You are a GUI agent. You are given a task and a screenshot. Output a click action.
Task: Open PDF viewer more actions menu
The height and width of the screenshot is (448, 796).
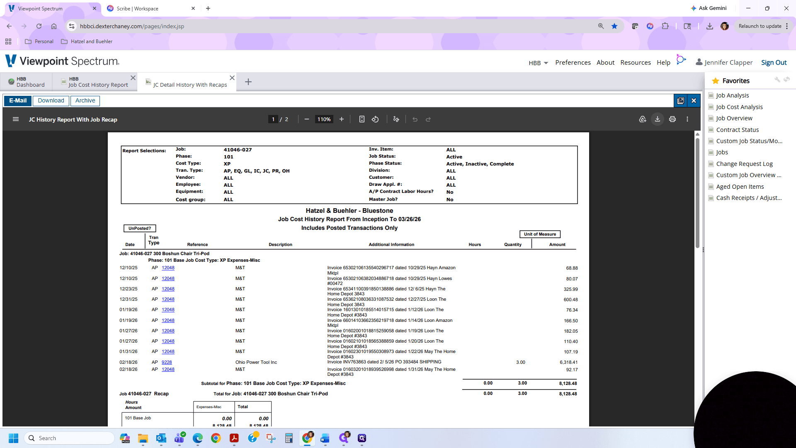687,119
